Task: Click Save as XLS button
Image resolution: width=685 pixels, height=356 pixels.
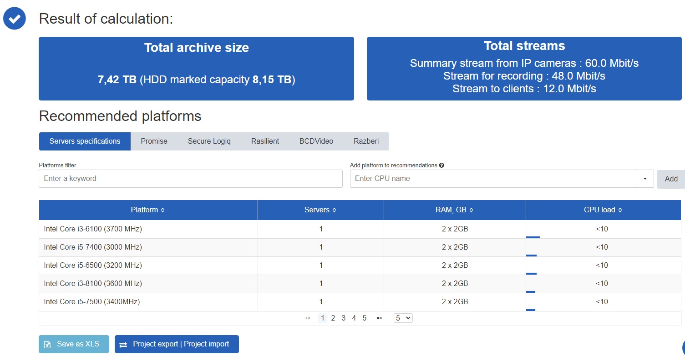Action: click(74, 344)
